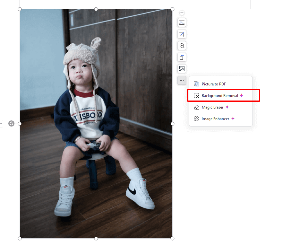The height and width of the screenshot is (246, 299).
Task: Click the right-middle resize handle
Action: click(172, 124)
